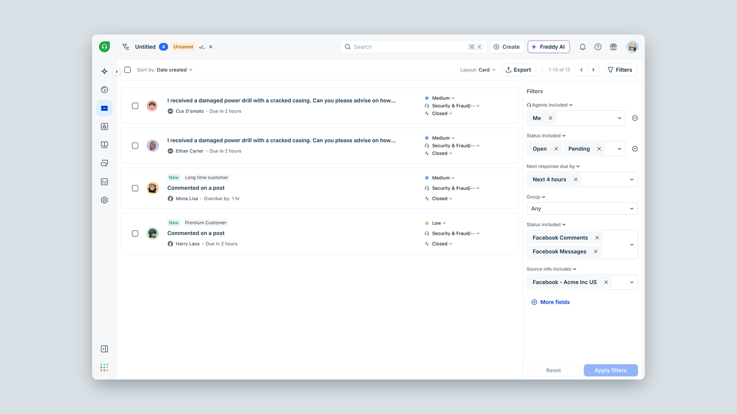The width and height of the screenshot is (737, 414).
Task: Toggle the Filters button
Action: point(620,70)
